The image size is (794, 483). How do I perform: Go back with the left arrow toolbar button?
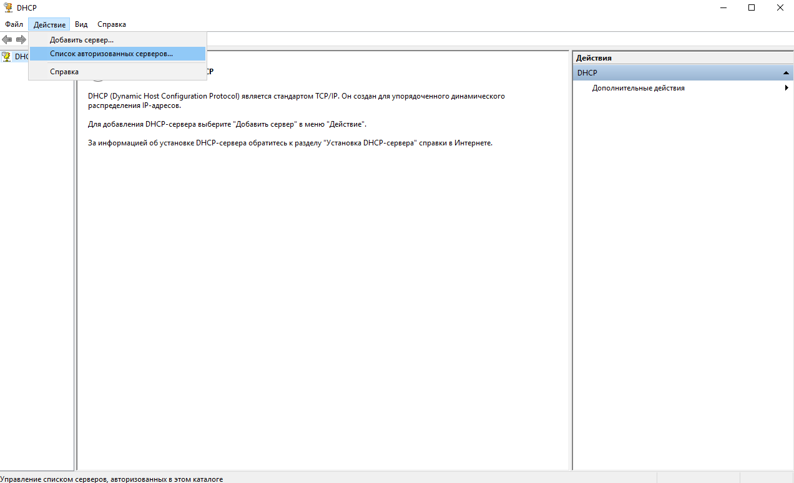7,39
